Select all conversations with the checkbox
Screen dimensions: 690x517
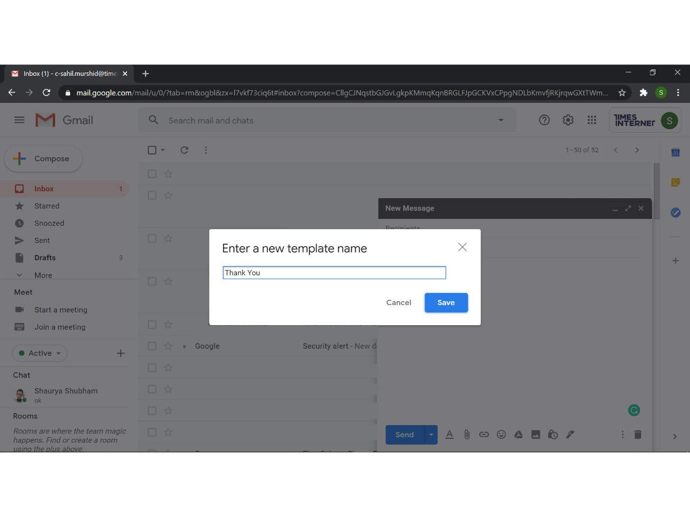coord(151,149)
